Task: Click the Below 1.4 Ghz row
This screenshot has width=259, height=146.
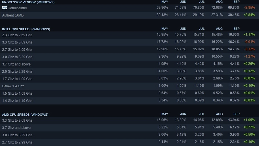Action: click(x=129, y=86)
